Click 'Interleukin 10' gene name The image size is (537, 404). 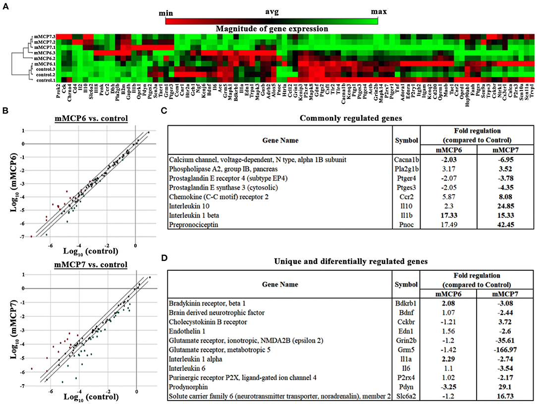pyautogui.click(x=189, y=206)
